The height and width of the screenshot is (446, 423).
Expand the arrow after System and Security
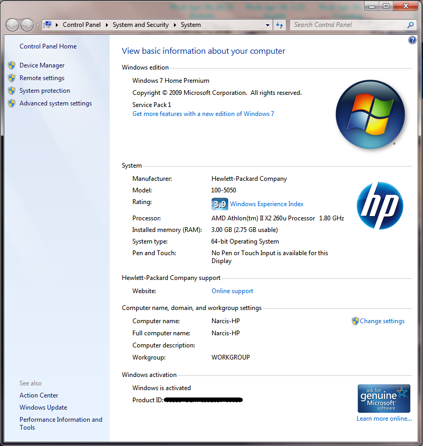pyautogui.click(x=175, y=25)
